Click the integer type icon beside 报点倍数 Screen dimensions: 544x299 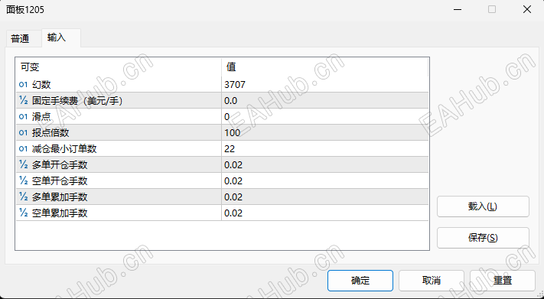23,132
